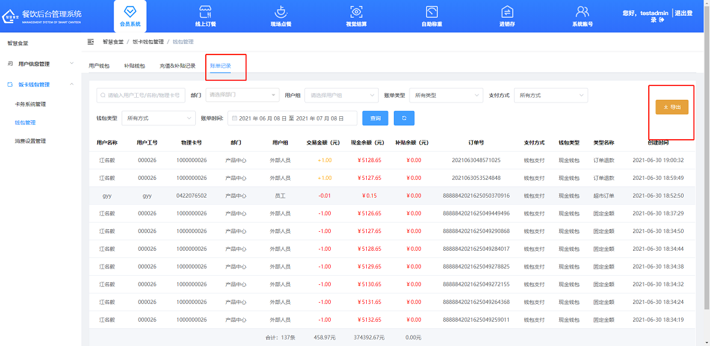
Task: Expand 用户信息管理 in the sidebar
Action: tap(41, 64)
